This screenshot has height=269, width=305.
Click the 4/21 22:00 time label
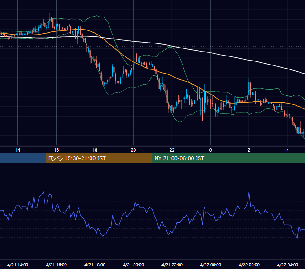tap(172, 265)
